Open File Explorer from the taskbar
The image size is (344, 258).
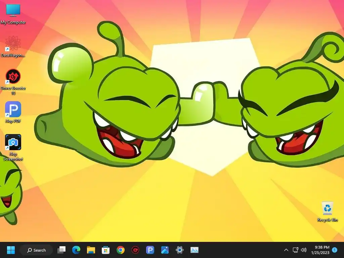point(91,250)
